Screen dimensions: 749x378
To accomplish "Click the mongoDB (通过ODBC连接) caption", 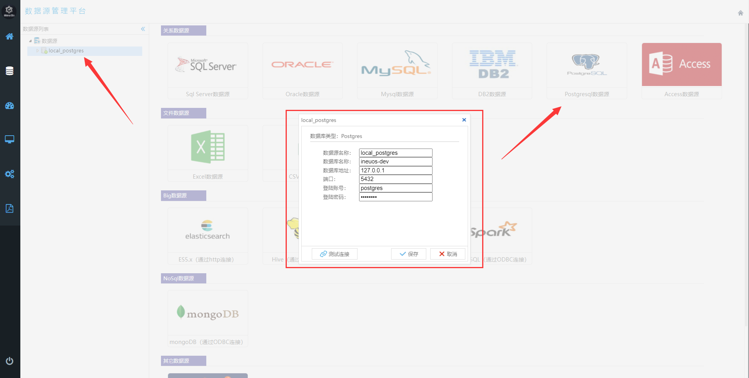I will (206, 342).
